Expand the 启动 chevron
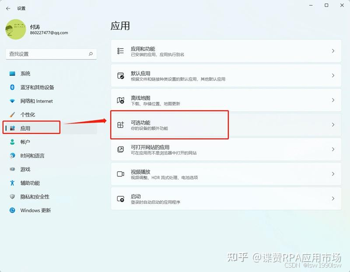This screenshot has width=350, height=272. tap(333, 199)
